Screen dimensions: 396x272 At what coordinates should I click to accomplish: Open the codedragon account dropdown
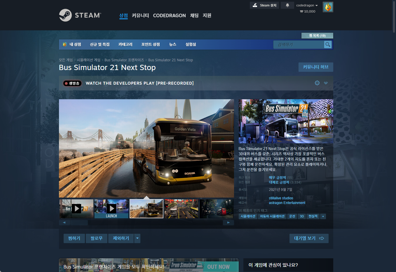click(x=307, y=5)
